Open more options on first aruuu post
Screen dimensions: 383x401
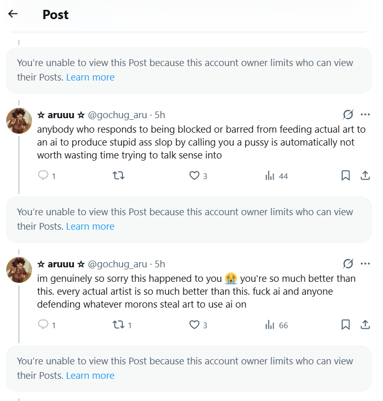[x=365, y=115]
